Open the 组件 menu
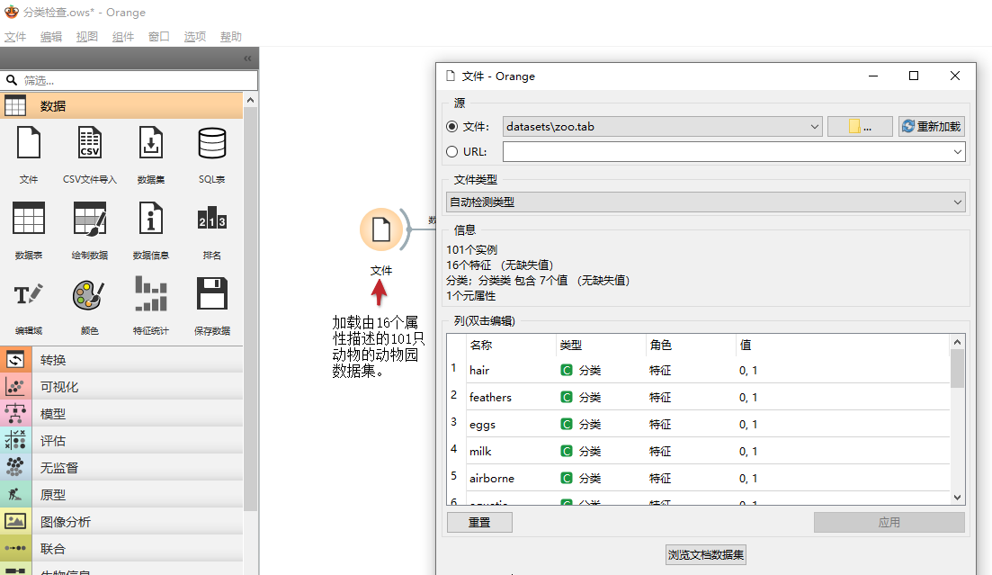Screen dimensions: 992x575 pyautogui.click(x=123, y=37)
